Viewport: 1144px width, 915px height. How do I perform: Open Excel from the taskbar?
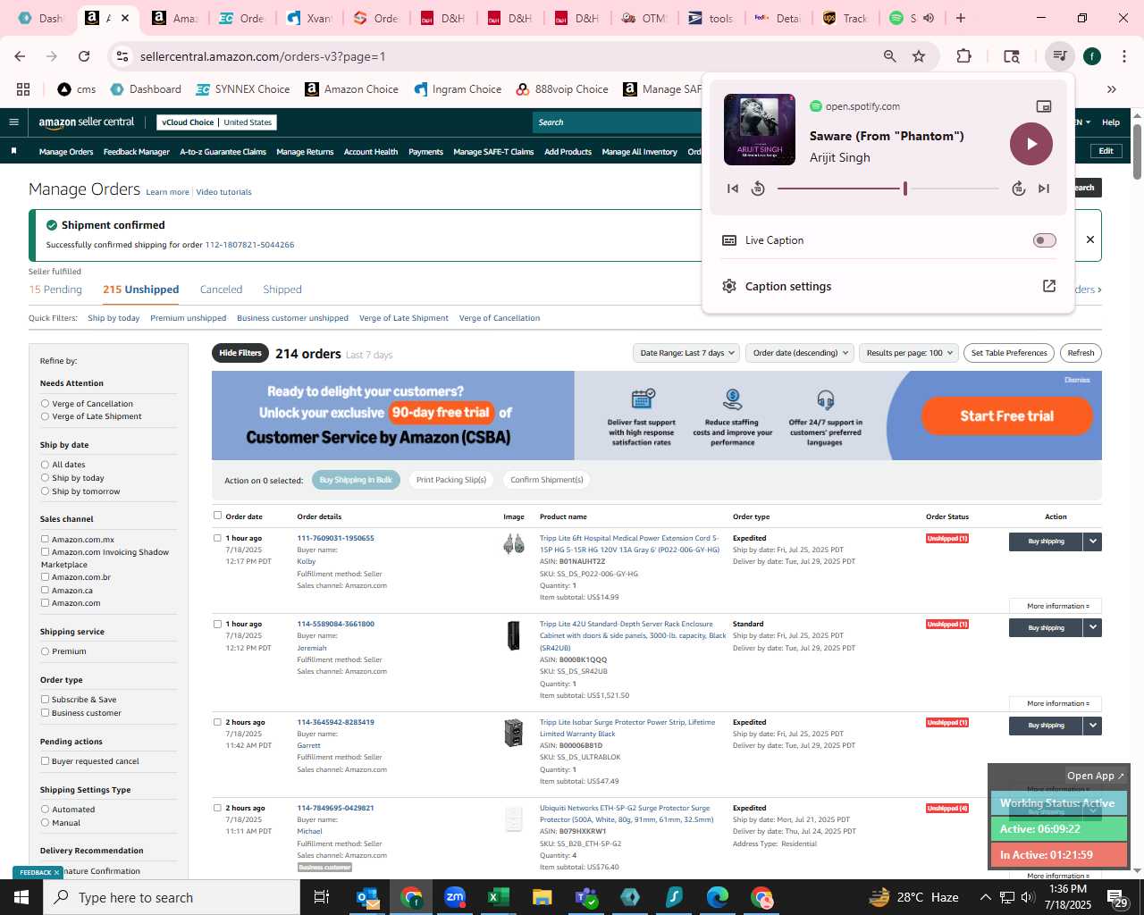pos(498,897)
